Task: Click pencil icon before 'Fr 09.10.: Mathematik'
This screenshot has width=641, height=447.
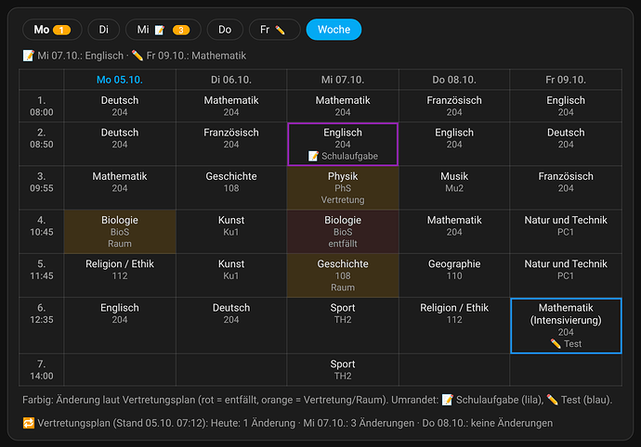Action: [137, 56]
